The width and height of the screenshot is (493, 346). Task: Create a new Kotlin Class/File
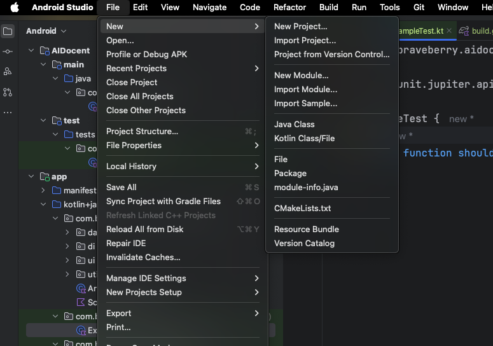[x=332, y=138]
